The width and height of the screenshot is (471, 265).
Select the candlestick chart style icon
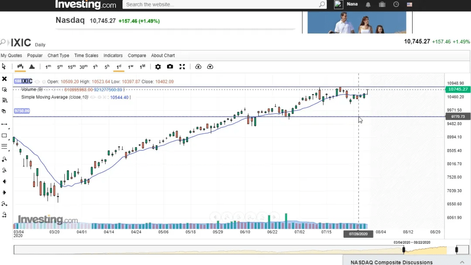click(x=20, y=67)
